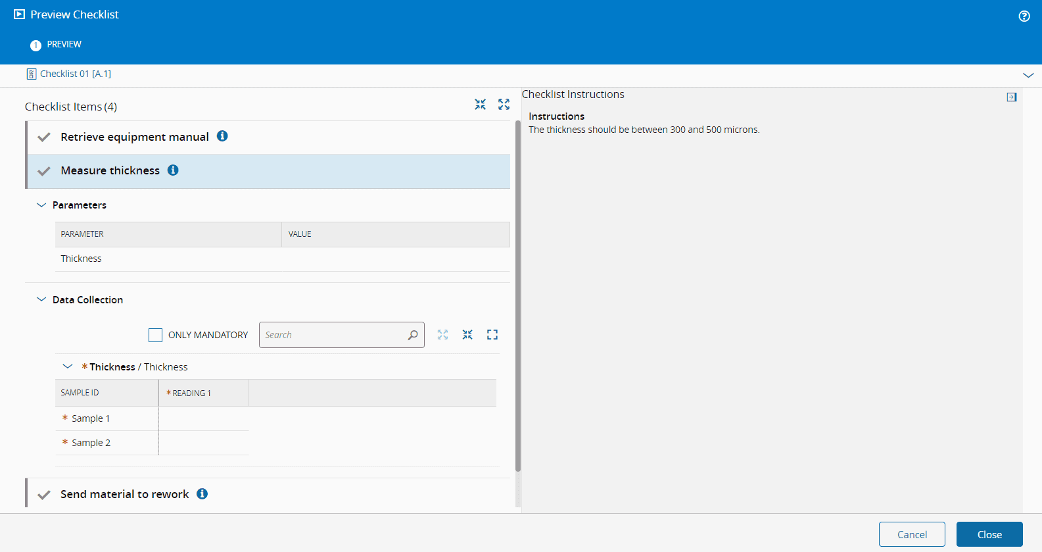The height and width of the screenshot is (552, 1042).
Task: Click the checkmark beside Measure thickness
Action: 44,171
